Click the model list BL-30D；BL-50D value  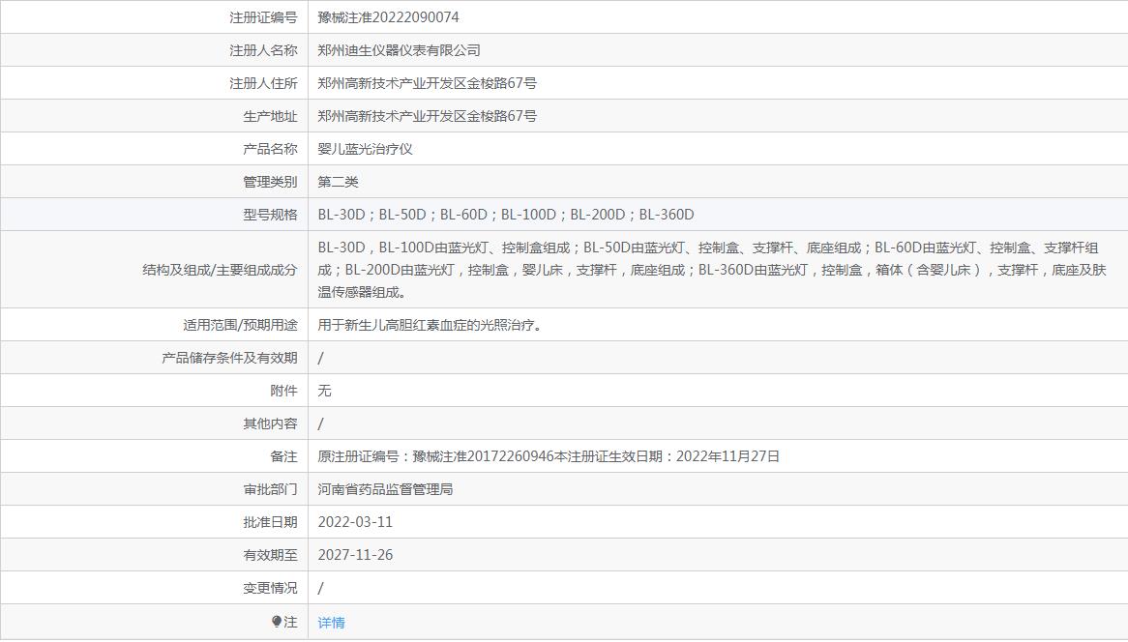click(x=506, y=215)
